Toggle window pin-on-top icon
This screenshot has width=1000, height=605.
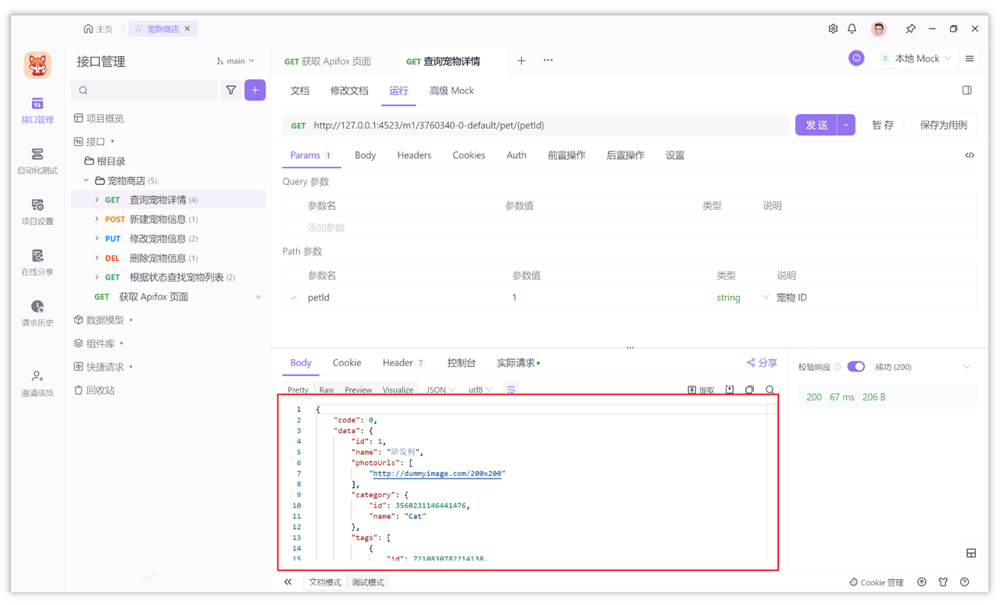click(x=910, y=28)
